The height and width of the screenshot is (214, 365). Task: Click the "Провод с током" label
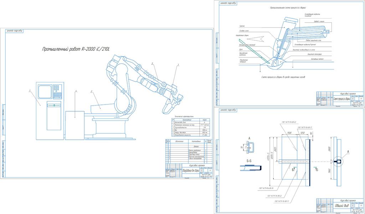point(319,21)
